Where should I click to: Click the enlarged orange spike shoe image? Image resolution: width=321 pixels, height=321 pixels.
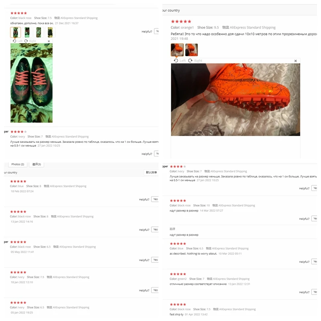[236, 100]
